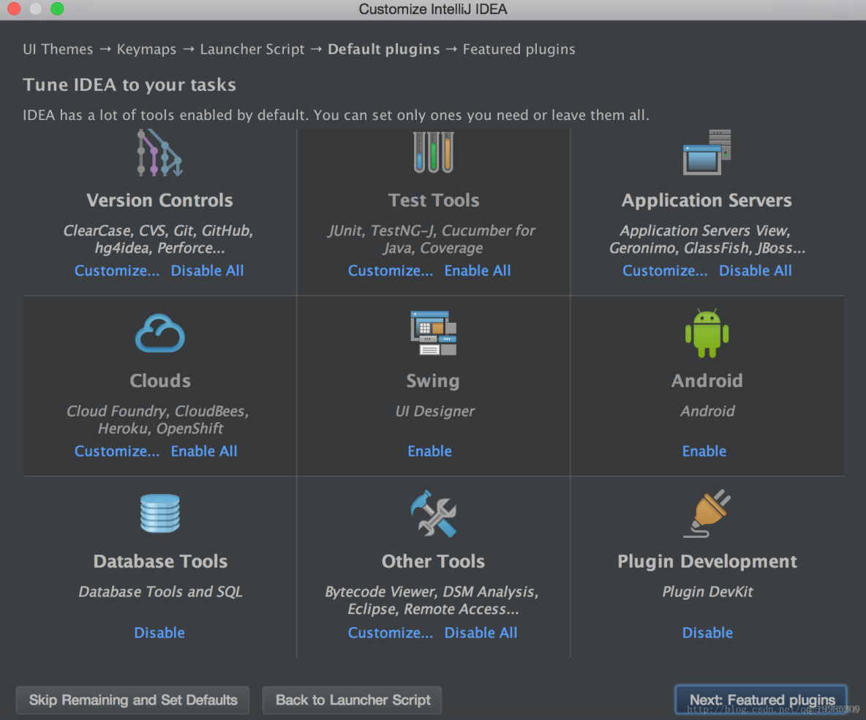
Task: Go Back to Launcher Script
Action: (352, 700)
